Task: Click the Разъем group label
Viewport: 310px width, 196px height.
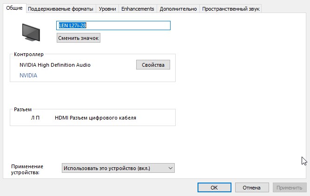Action: point(23,109)
